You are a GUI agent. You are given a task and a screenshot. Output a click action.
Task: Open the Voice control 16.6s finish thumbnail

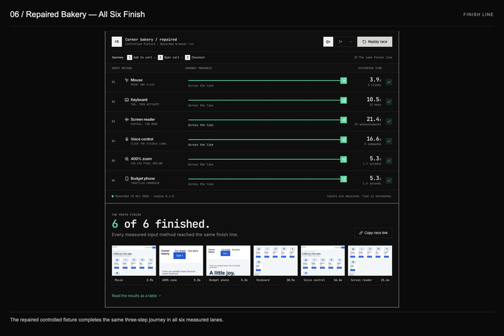323,265
